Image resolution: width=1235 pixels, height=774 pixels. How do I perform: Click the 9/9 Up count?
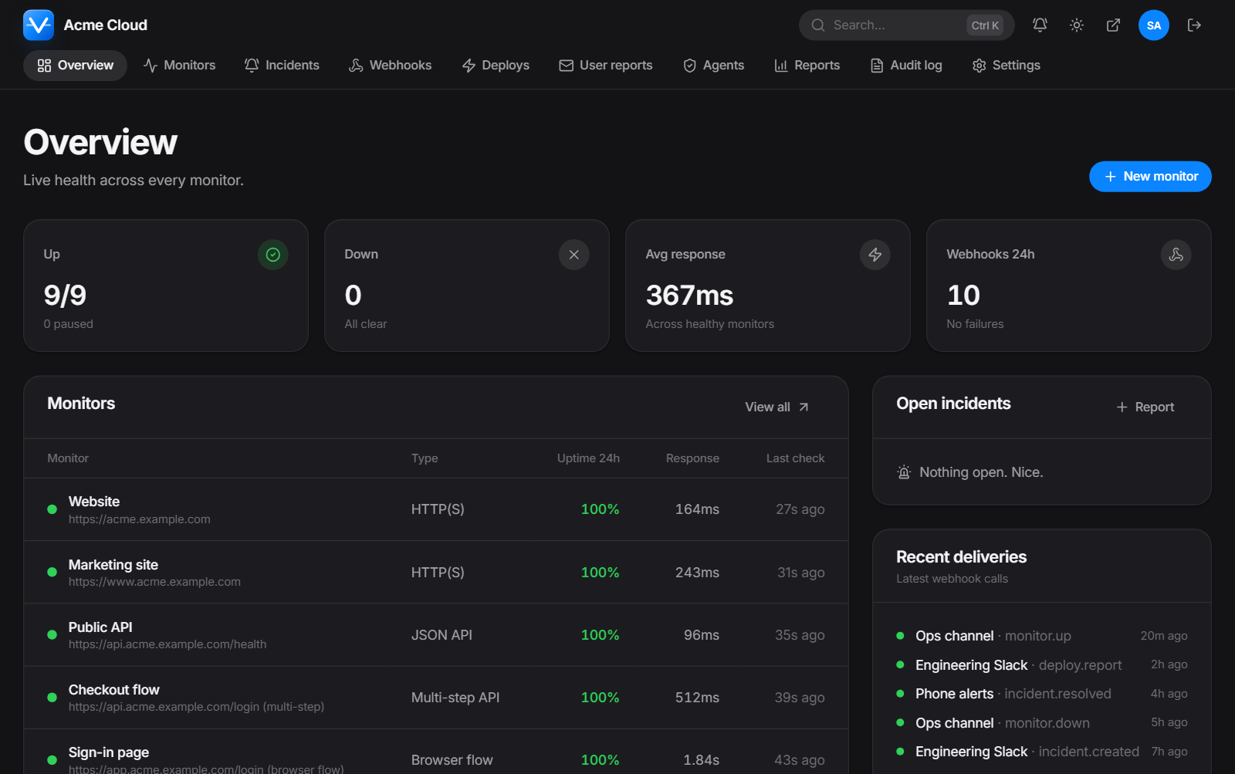65,296
